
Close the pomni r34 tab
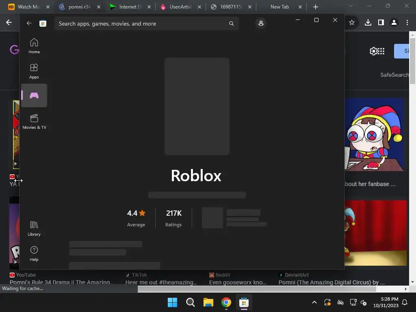coord(99,7)
